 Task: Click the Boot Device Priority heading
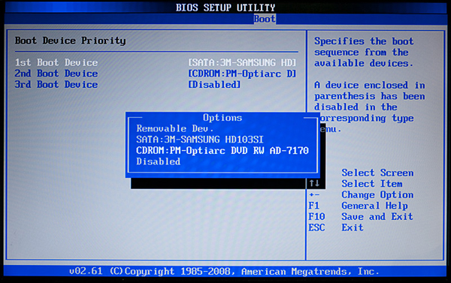pyautogui.click(x=70, y=41)
